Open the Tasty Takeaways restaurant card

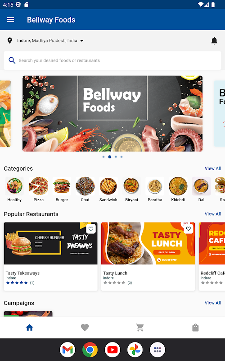(x=50, y=256)
